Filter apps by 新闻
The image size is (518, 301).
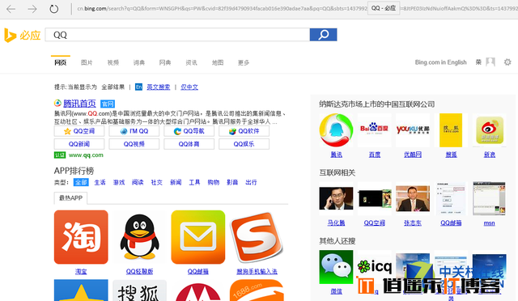pos(176,182)
